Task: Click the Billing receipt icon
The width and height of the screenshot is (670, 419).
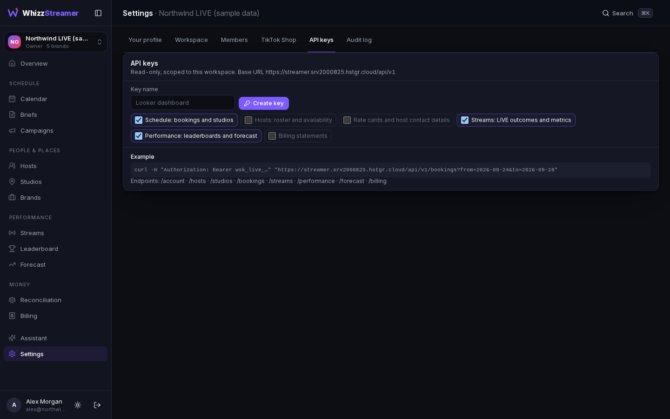Action: [x=12, y=316]
